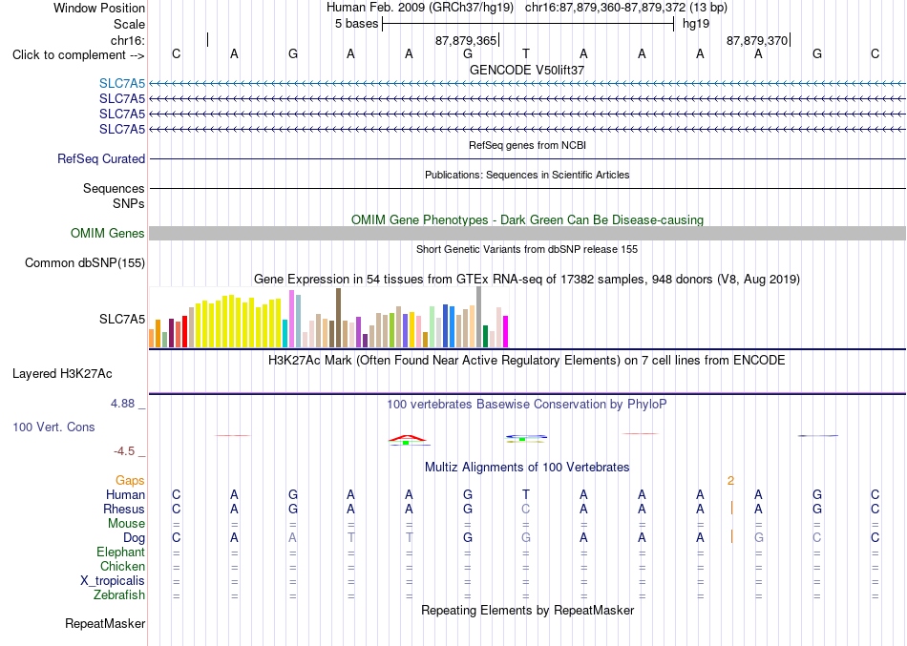Click the SLC7A5 label beside GTEx chart
Image resolution: width=907 pixels, height=646 pixels.
(122, 320)
